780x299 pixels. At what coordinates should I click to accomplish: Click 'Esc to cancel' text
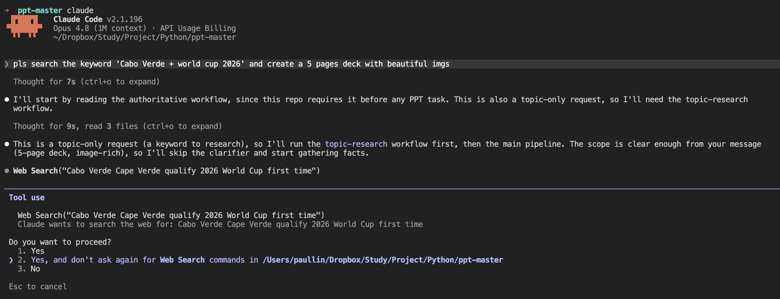[38, 286]
